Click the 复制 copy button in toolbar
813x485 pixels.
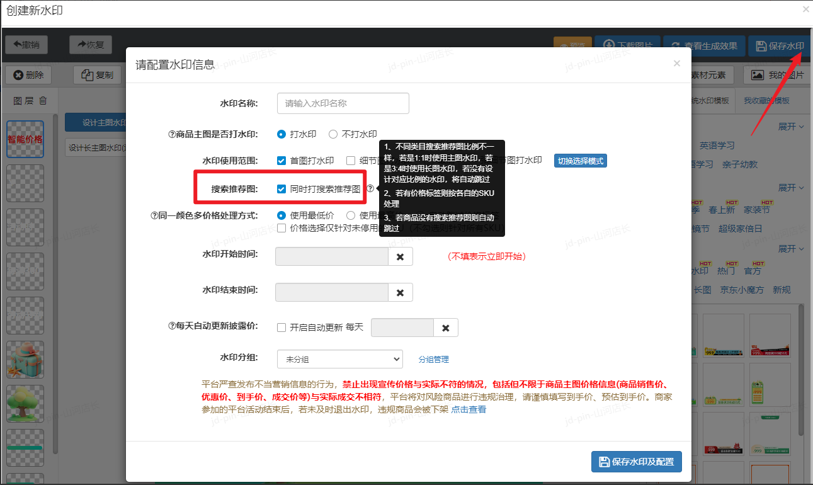click(98, 75)
